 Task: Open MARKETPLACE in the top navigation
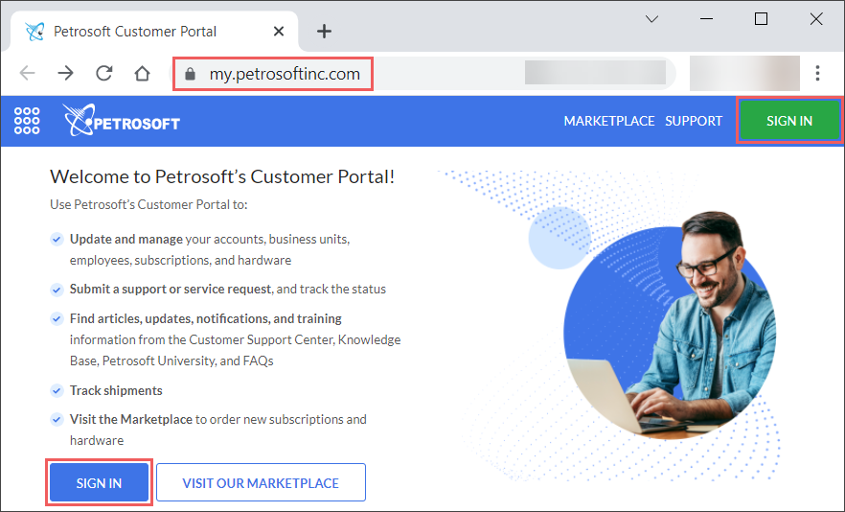pos(609,121)
